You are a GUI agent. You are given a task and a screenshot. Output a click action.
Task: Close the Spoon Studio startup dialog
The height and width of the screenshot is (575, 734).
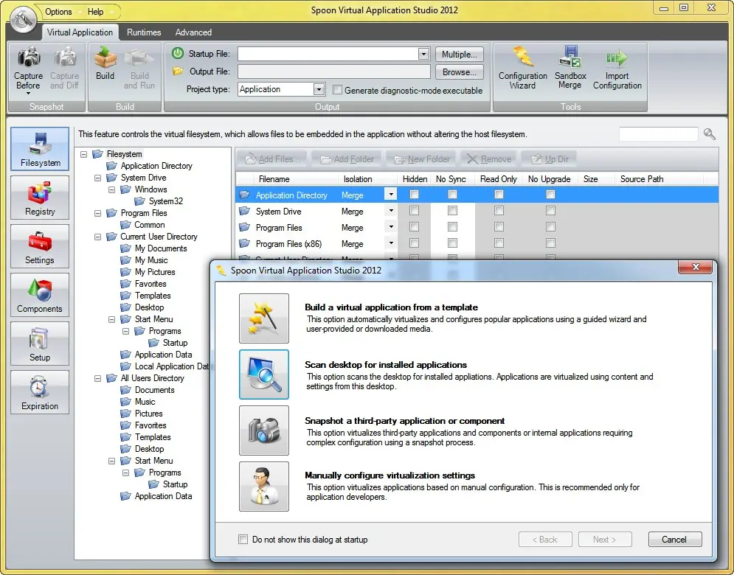[x=695, y=267]
